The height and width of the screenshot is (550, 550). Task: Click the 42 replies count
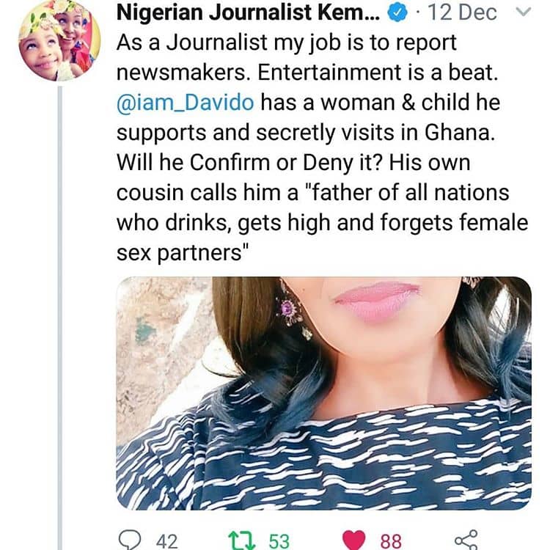(167, 541)
